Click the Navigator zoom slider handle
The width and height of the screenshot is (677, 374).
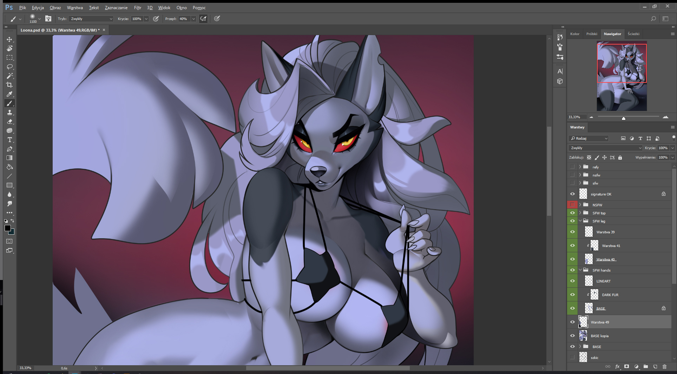[624, 118]
